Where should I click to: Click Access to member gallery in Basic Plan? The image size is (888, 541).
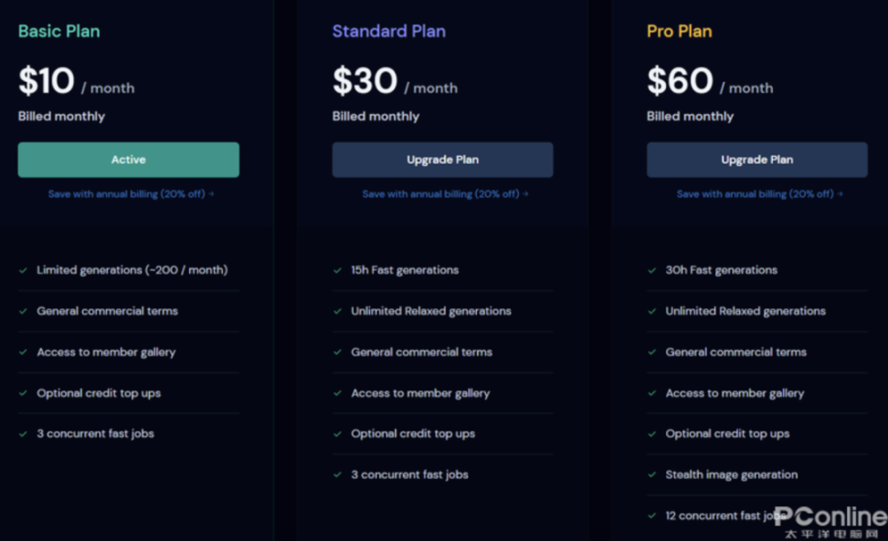pyautogui.click(x=106, y=352)
